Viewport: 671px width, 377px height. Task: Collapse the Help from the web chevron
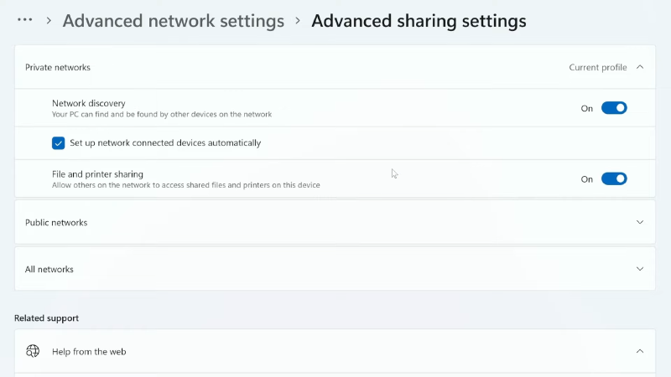point(640,351)
